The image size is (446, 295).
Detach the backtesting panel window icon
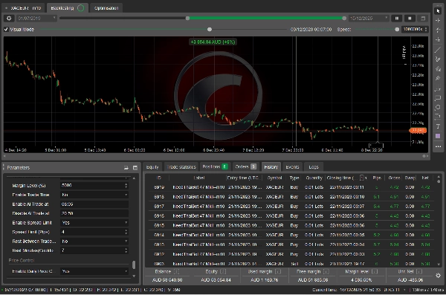[x=423, y=19]
